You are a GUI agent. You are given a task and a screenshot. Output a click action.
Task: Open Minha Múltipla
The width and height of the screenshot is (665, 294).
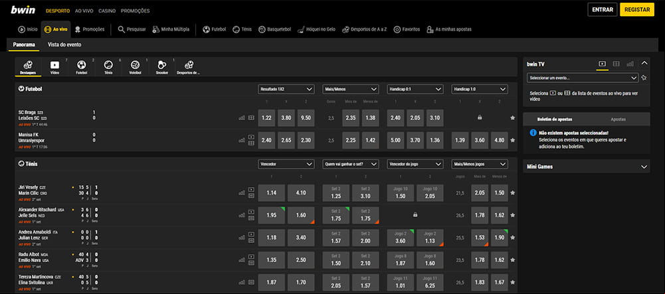tap(171, 29)
